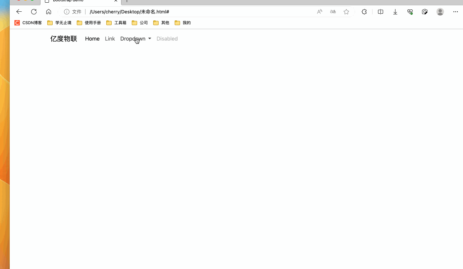Toggle split screen view icon

pos(381,12)
